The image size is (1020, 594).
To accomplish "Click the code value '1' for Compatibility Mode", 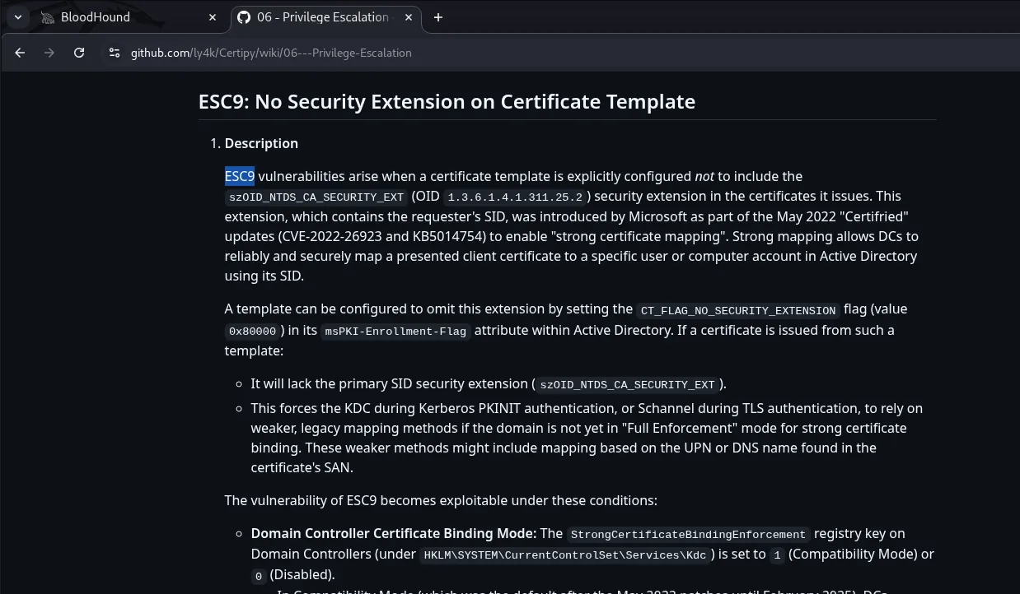I will point(777,555).
